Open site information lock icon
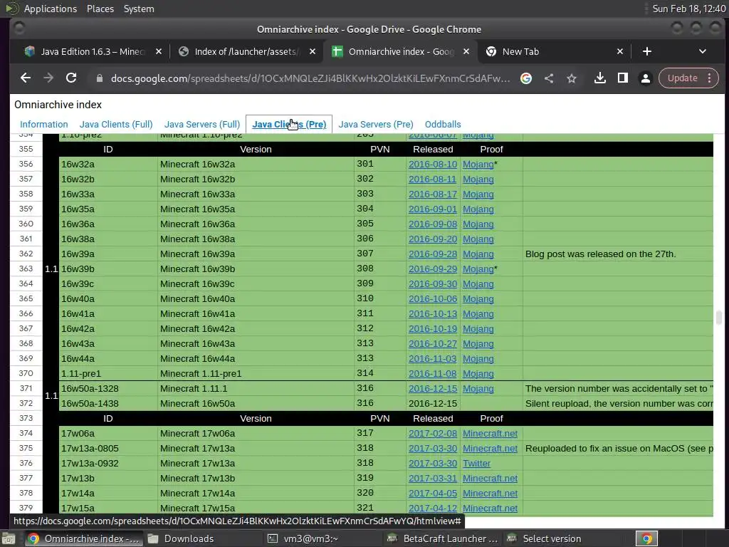Screen dimensions: 729x547 tap(99, 78)
